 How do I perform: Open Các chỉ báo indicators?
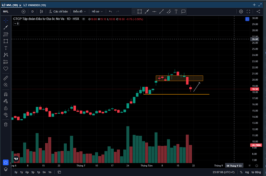[x=58, y=12]
